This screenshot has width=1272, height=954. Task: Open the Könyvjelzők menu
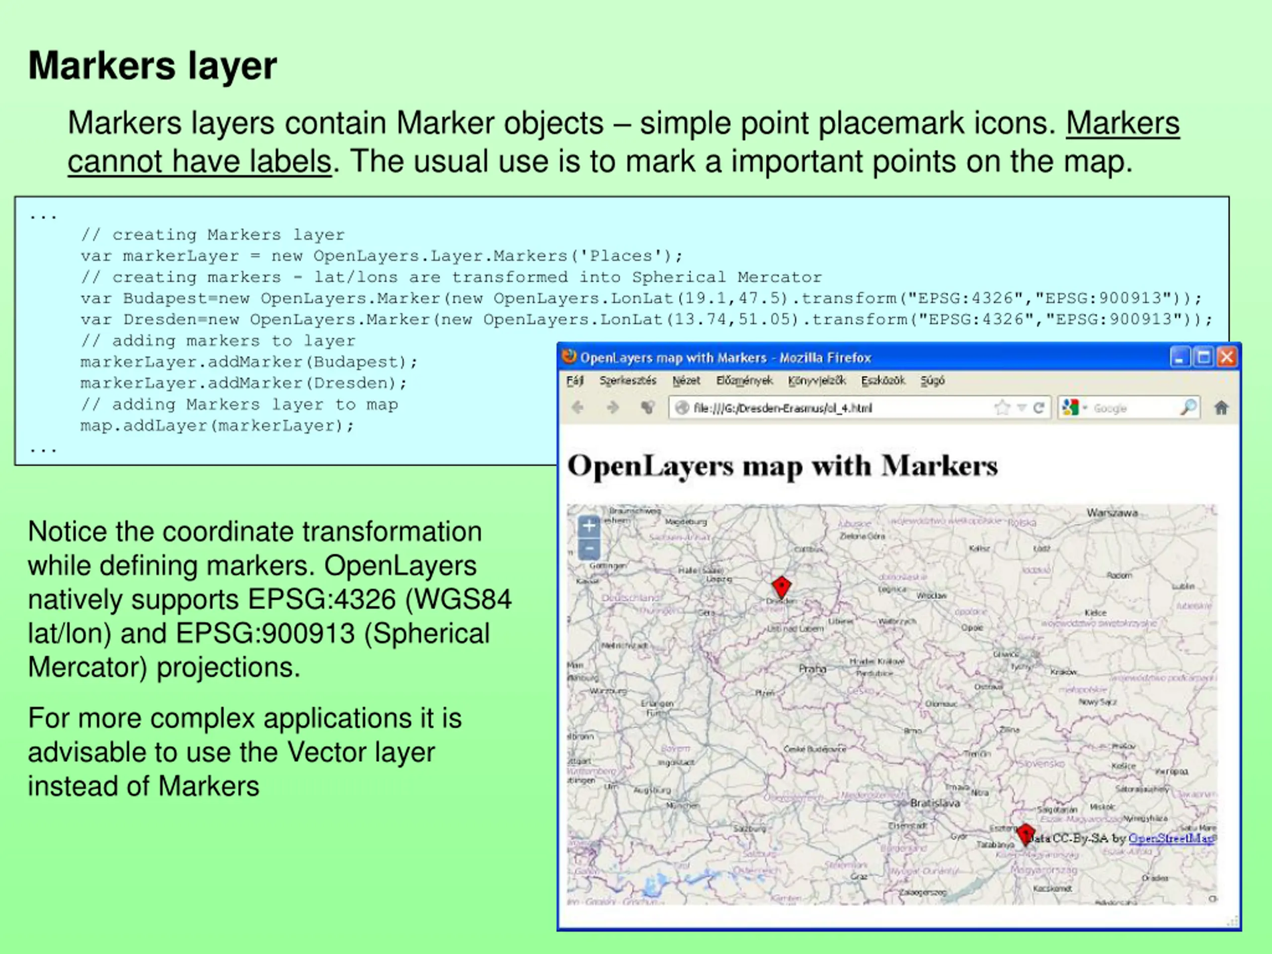click(x=816, y=380)
